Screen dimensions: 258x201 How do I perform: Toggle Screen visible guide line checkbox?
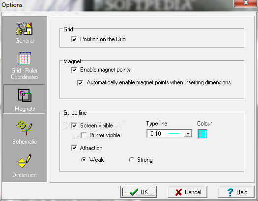coord(74,126)
